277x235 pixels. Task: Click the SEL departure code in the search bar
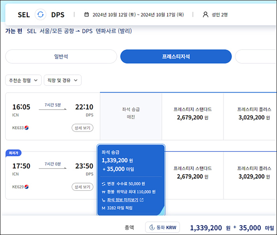pos(24,15)
